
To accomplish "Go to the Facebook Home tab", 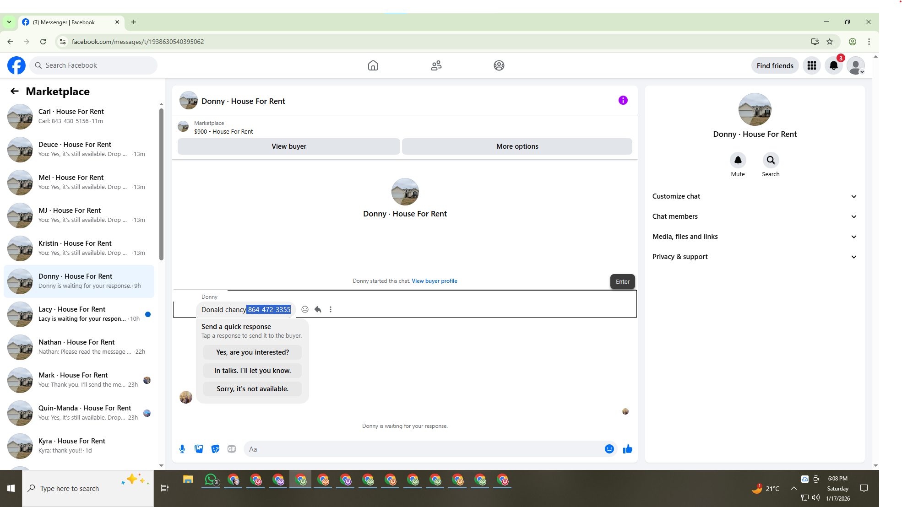I will tap(373, 65).
